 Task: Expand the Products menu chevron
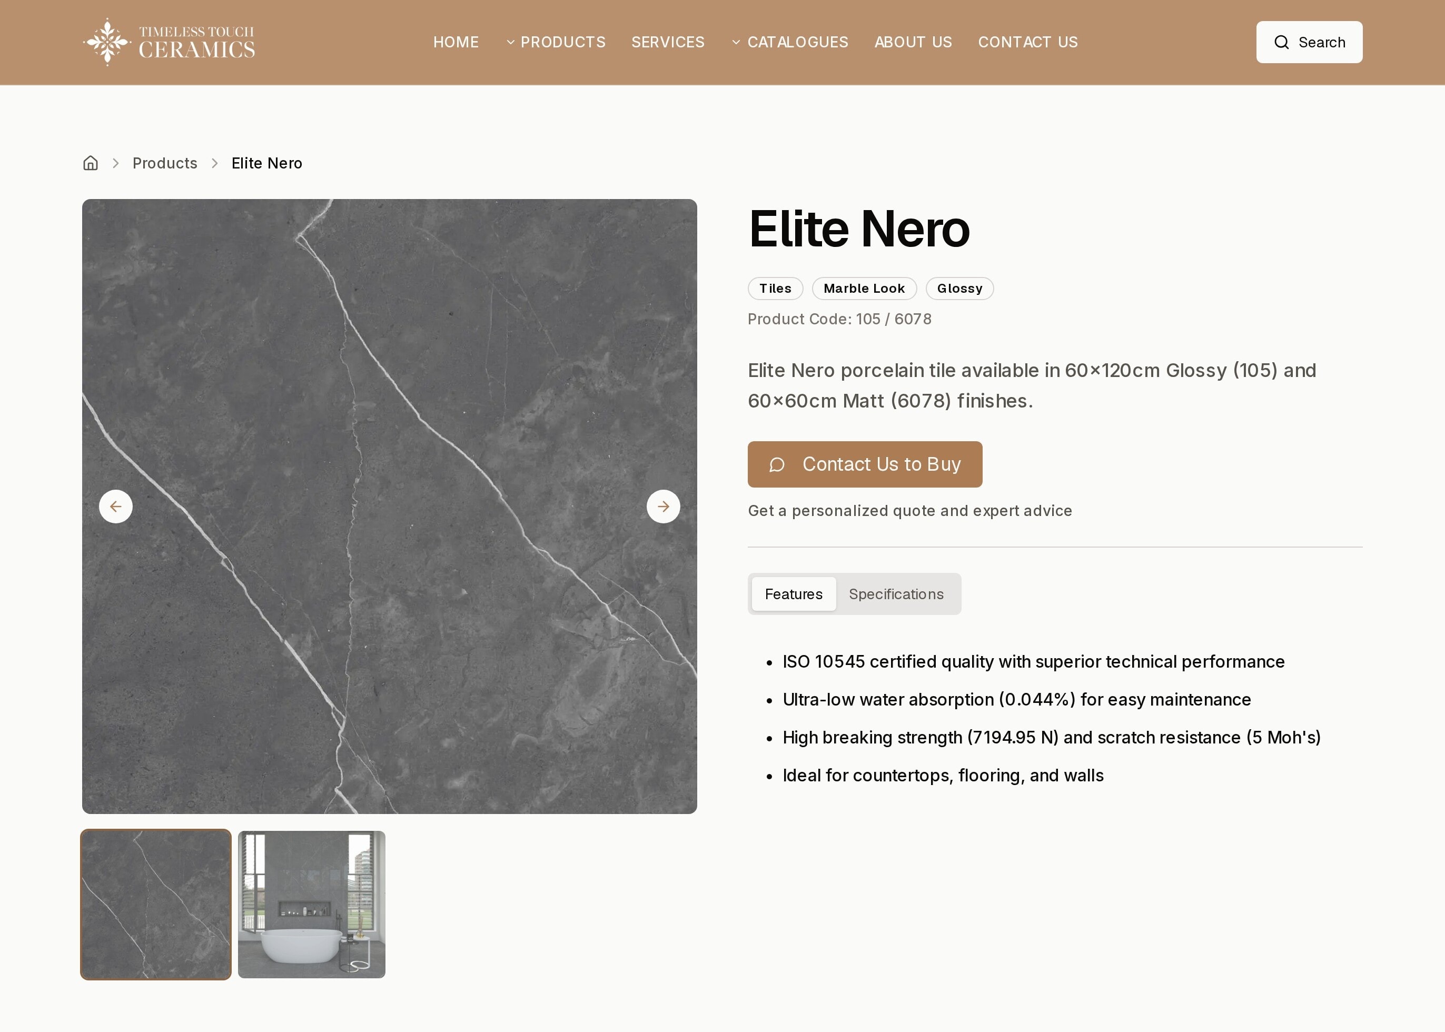point(510,42)
